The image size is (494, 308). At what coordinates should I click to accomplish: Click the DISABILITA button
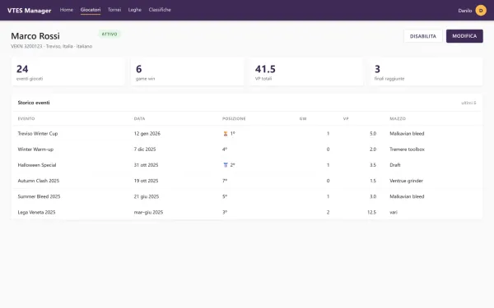(x=423, y=36)
